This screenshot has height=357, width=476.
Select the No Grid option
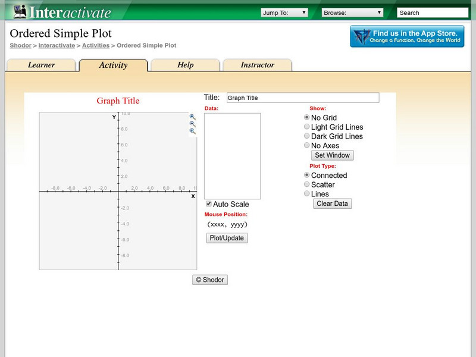pos(307,118)
